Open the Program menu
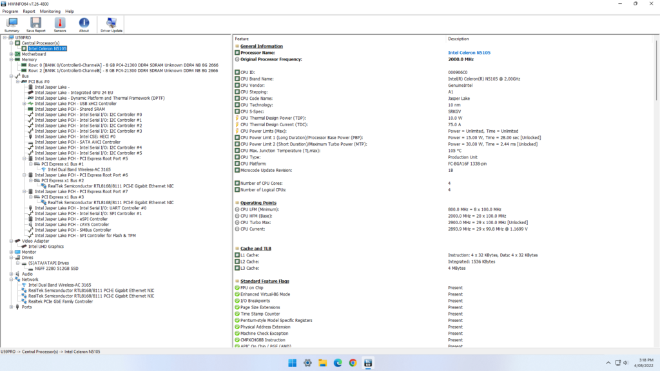The width and height of the screenshot is (660, 371). click(x=10, y=11)
